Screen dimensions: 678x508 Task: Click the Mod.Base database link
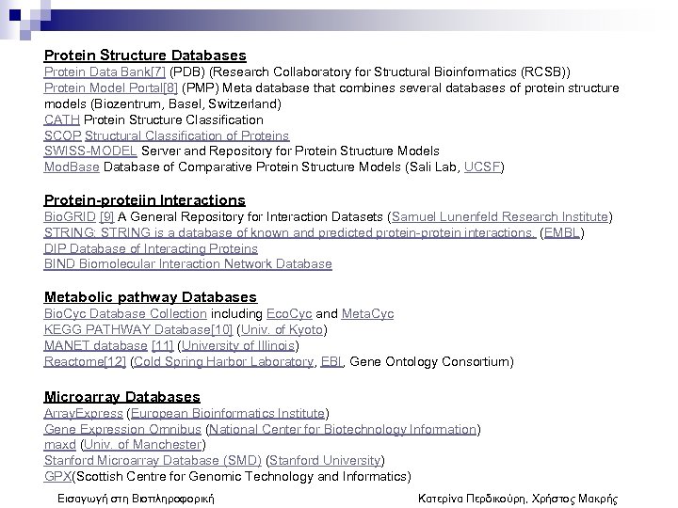pos(72,167)
